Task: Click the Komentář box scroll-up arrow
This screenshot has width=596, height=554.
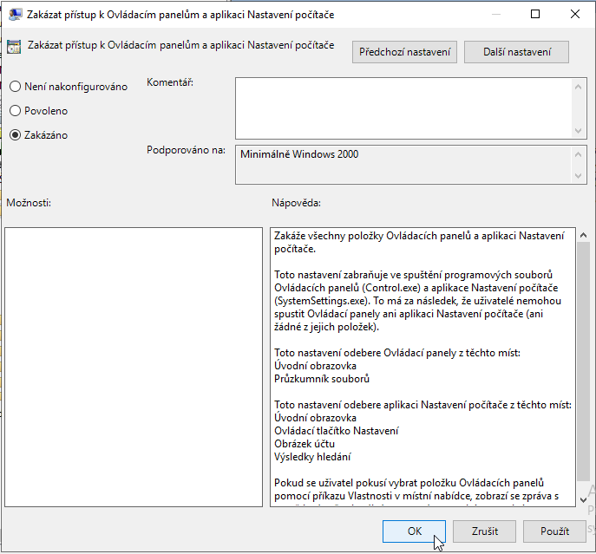Action: click(580, 85)
